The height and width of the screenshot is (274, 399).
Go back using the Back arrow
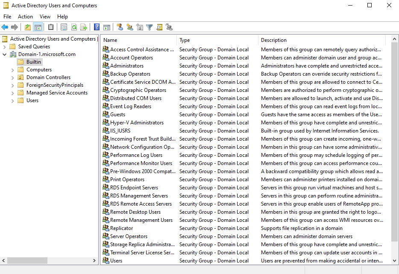tap(5, 27)
